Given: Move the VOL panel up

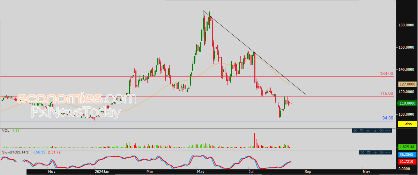Looking at the screenshot, I should click(368, 131).
